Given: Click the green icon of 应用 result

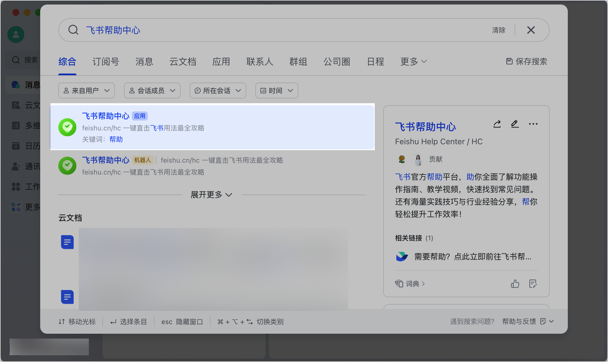Looking at the screenshot, I should [67, 127].
